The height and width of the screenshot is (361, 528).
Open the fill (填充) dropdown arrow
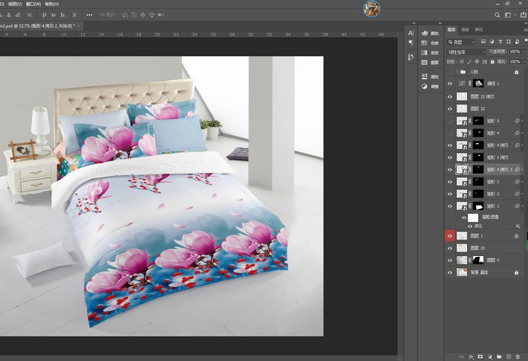click(x=524, y=62)
